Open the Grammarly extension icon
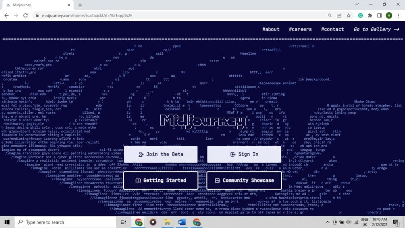Image resolution: width=405 pixels, height=228 pixels. point(361,15)
